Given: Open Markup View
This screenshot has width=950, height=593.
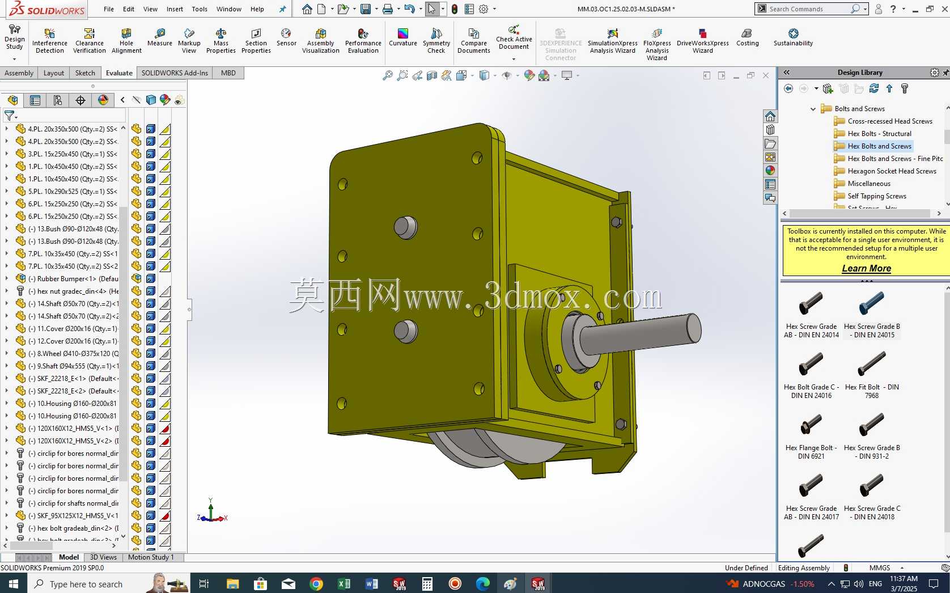Looking at the screenshot, I should pos(189,41).
